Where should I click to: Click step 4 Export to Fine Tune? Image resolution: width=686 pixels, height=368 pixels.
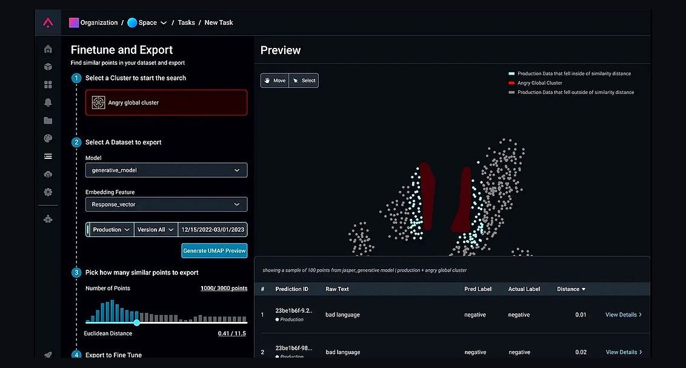pos(114,355)
